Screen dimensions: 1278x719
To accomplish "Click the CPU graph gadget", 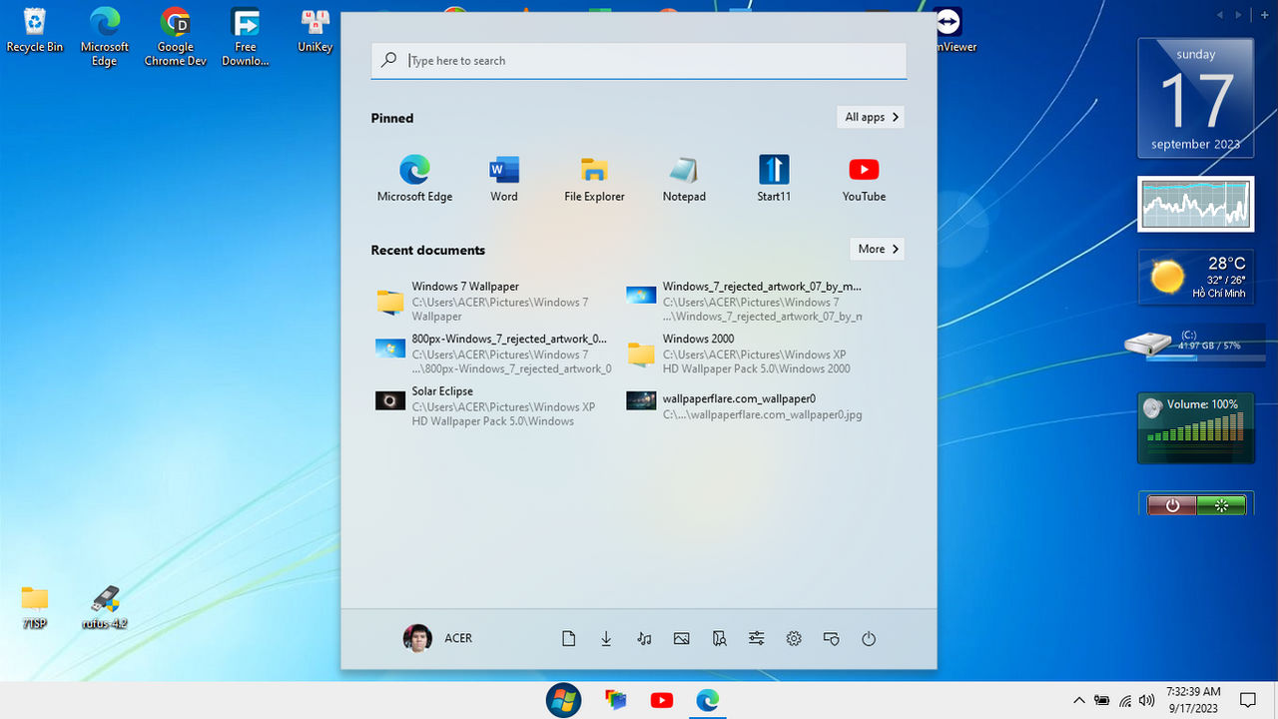I will [1196, 204].
